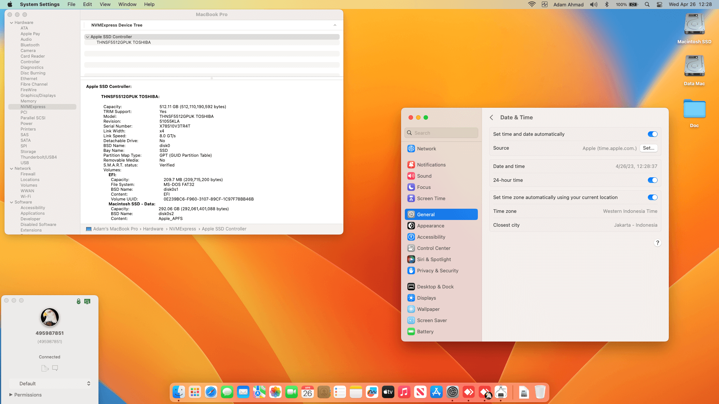Select Bluetooth in System Information sidebar
This screenshot has height=404, width=719.
(30, 45)
